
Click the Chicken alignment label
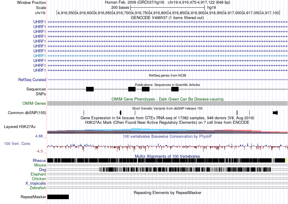coord(39,179)
